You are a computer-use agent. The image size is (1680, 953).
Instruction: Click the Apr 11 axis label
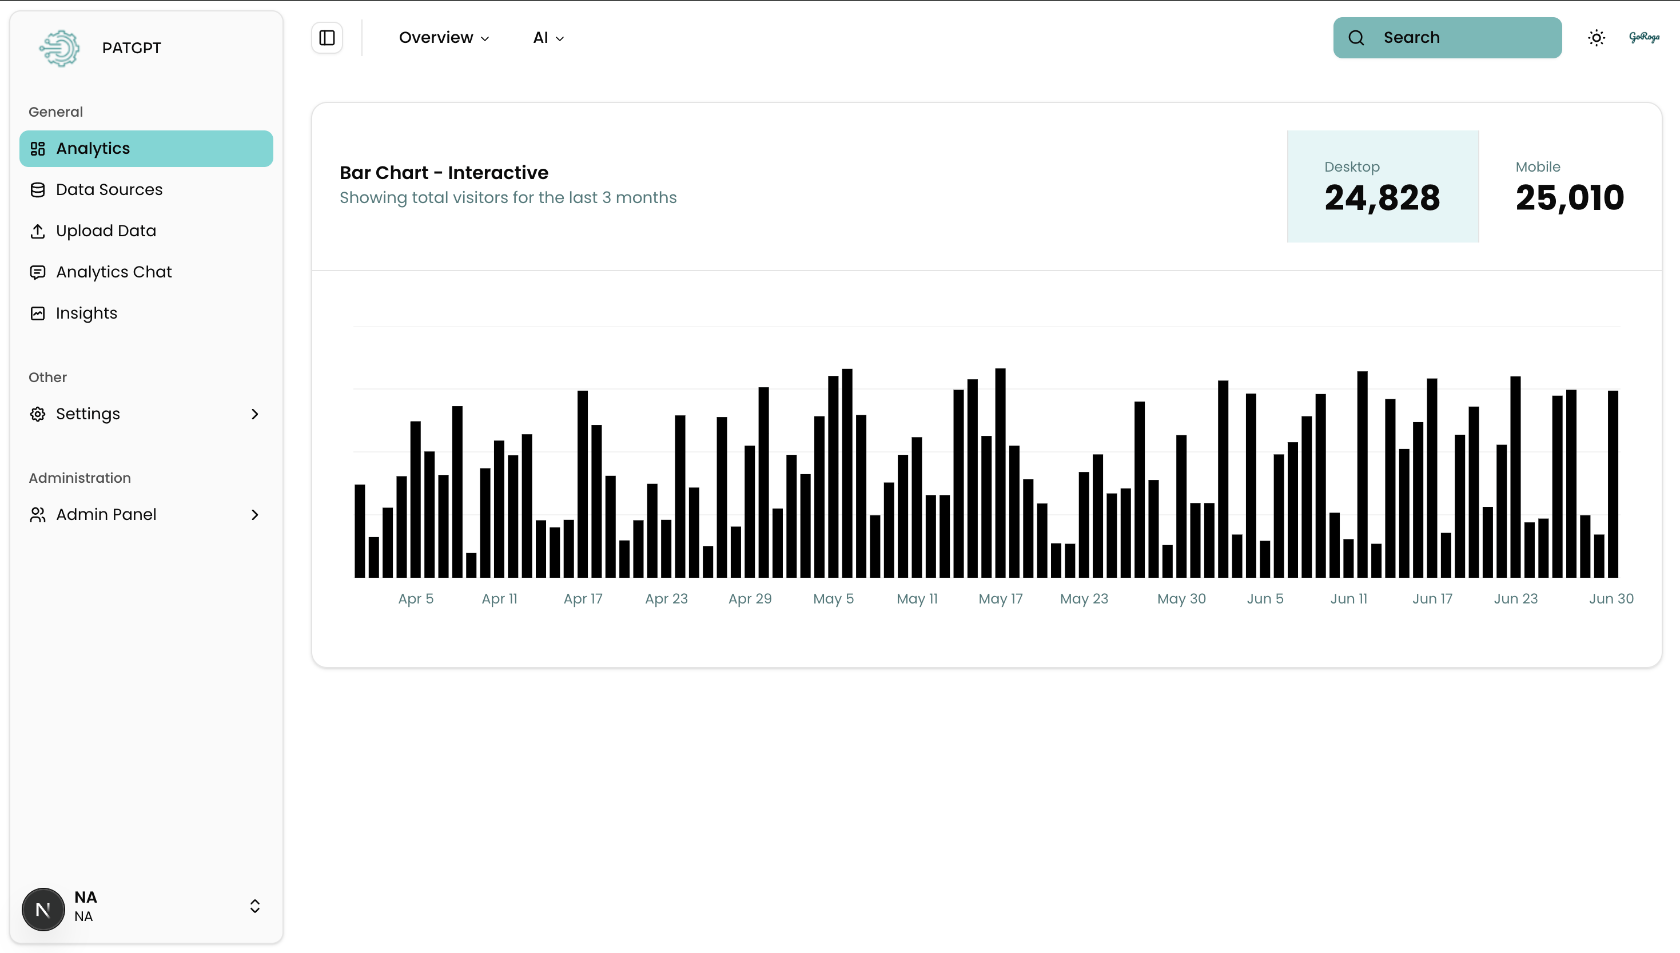(x=500, y=599)
